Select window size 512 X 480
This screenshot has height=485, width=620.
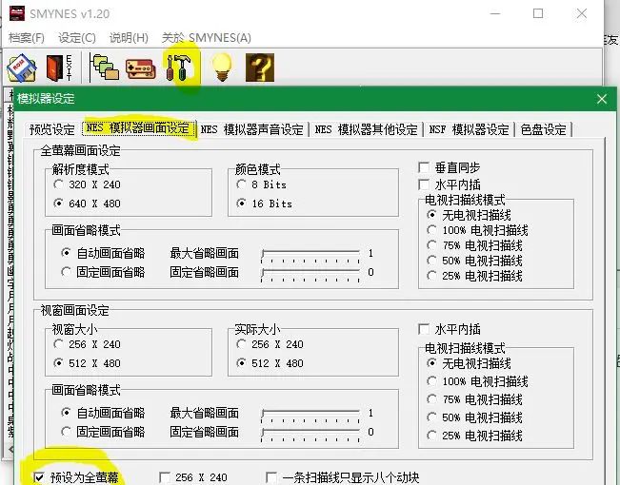pos(87,363)
